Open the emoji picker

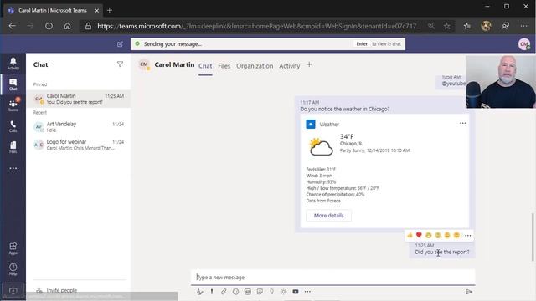point(235,292)
